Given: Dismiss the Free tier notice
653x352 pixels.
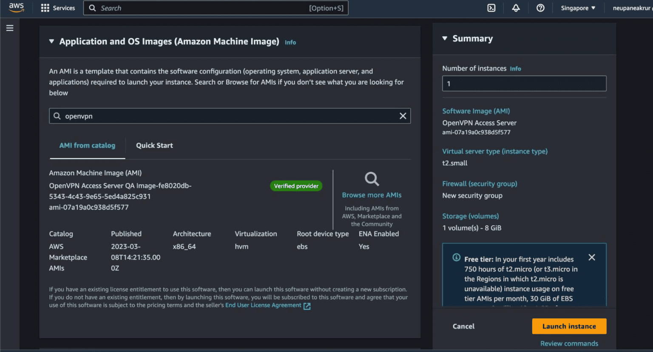Looking at the screenshot, I should 592,257.
